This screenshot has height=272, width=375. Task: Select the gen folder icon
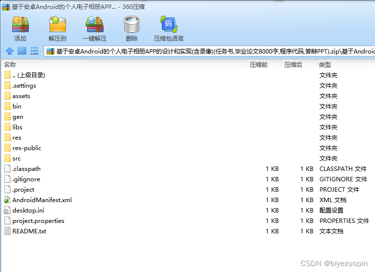pyautogui.click(x=7, y=117)
